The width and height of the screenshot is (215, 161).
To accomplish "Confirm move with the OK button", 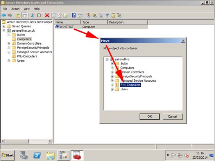I will click(x=150, y=116).
